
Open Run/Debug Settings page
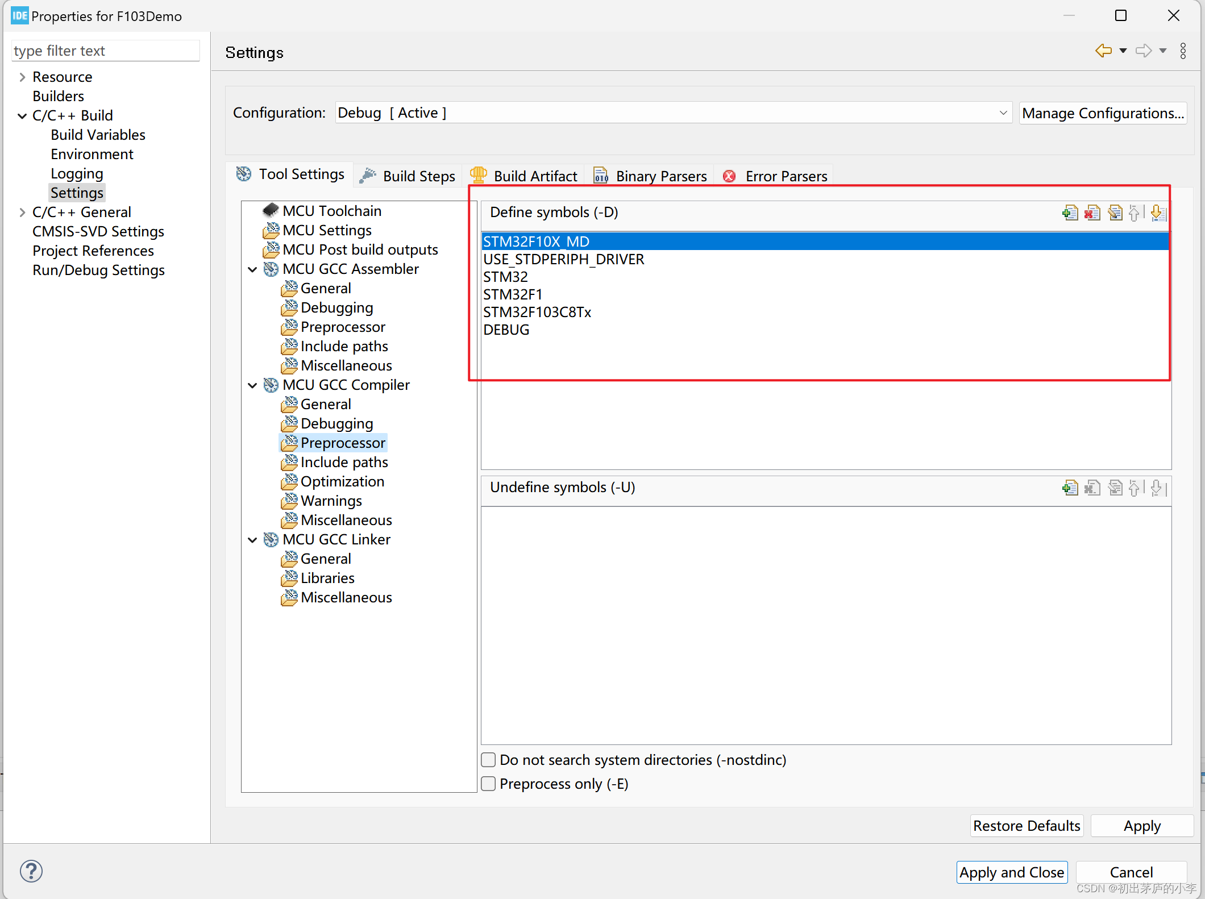coord(98,270)
